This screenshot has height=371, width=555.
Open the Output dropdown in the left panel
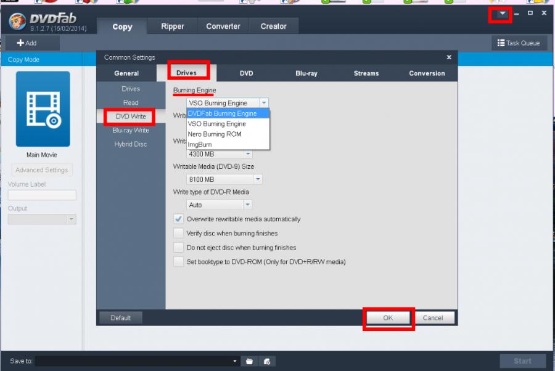coord(72,219)
